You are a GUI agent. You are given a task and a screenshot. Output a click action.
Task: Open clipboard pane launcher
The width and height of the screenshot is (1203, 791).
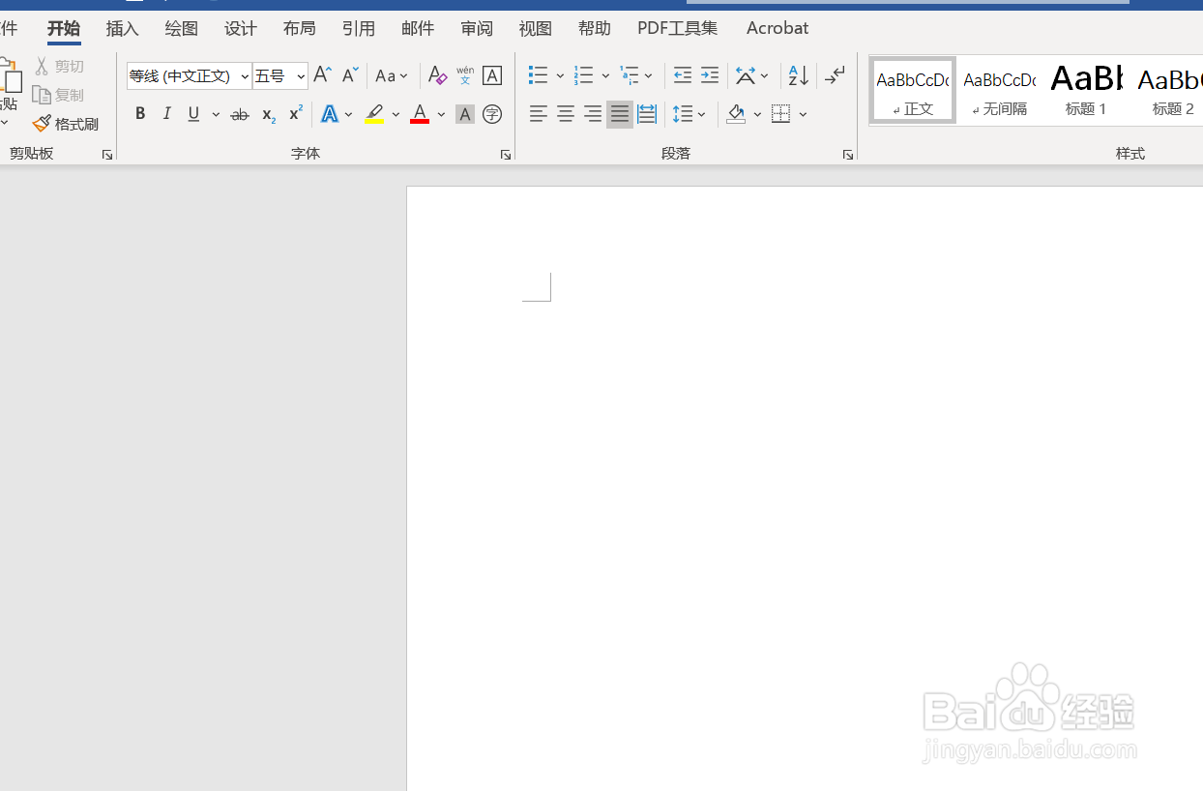pyautogui.click(x=107, y=155)
